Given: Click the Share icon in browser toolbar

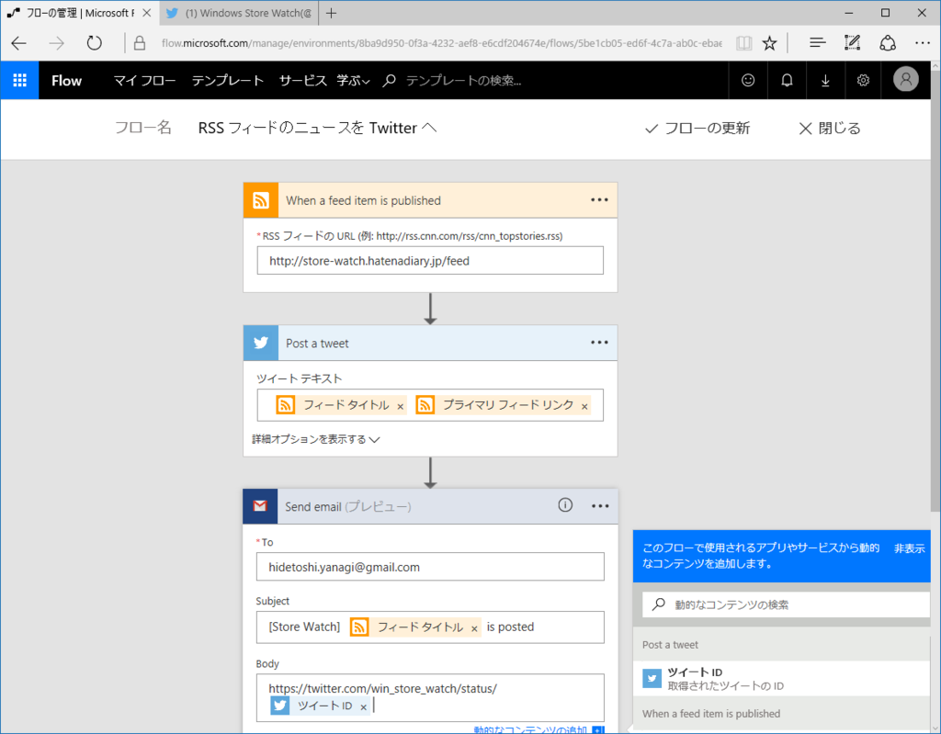Looking at the screenshot, I should click(x=888, y=42).
